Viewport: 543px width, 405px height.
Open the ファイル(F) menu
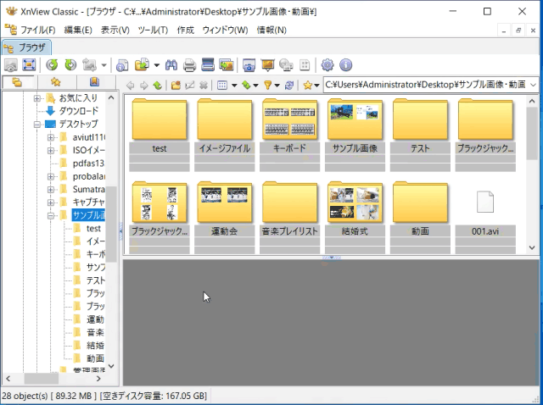[x=37, y=31]
